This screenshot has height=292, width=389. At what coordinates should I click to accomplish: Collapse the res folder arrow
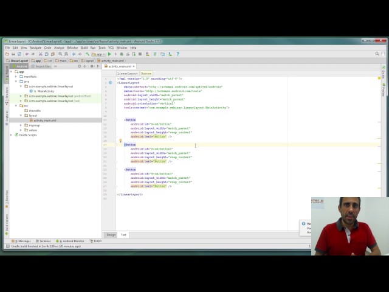coord(16,106)
